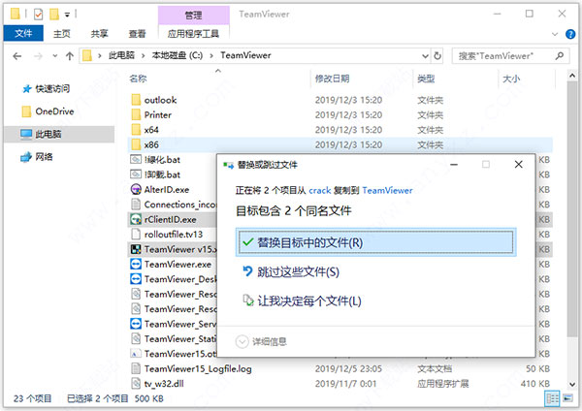Click the TeamViewer destination link in dialog
The image size is (582, 411).
coord(387,191)
